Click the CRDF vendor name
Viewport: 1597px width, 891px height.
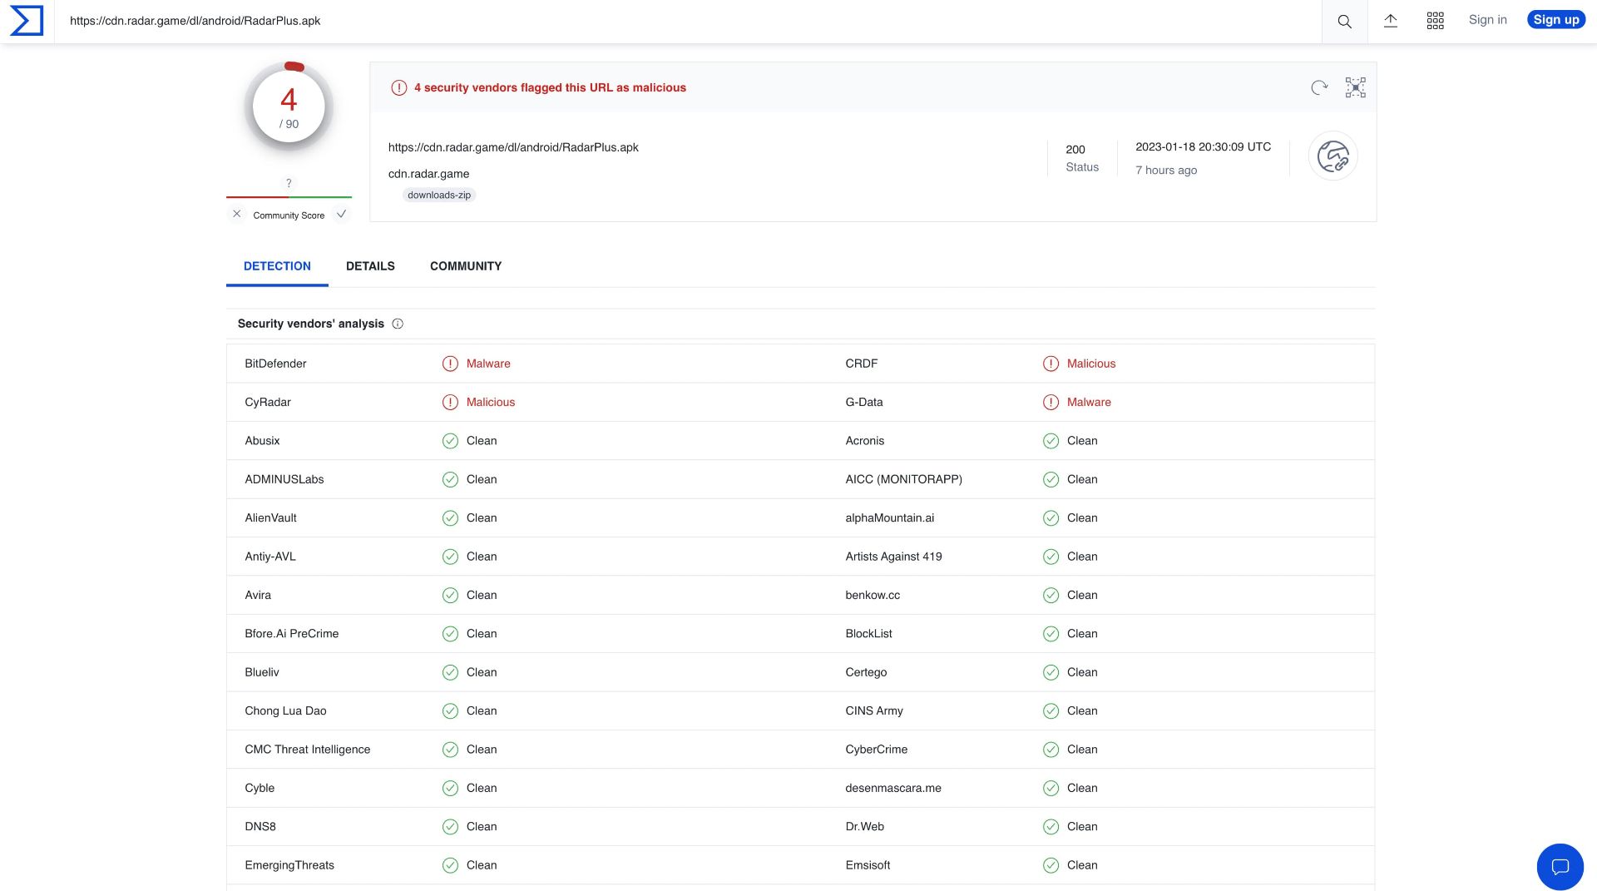tap(861, 364)
